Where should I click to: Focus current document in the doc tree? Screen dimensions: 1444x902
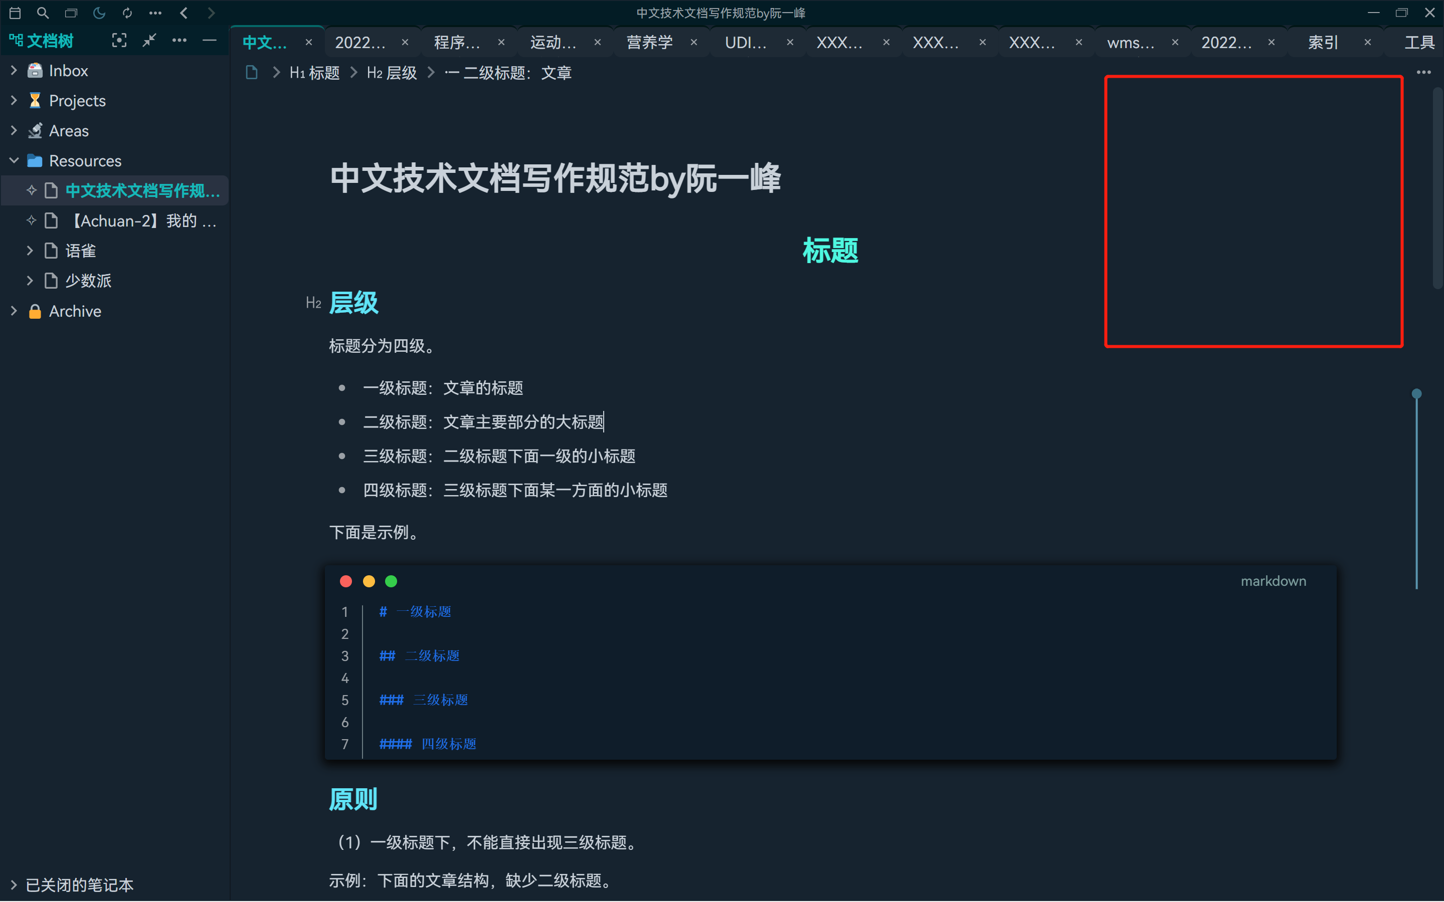[x=119, y=41]
